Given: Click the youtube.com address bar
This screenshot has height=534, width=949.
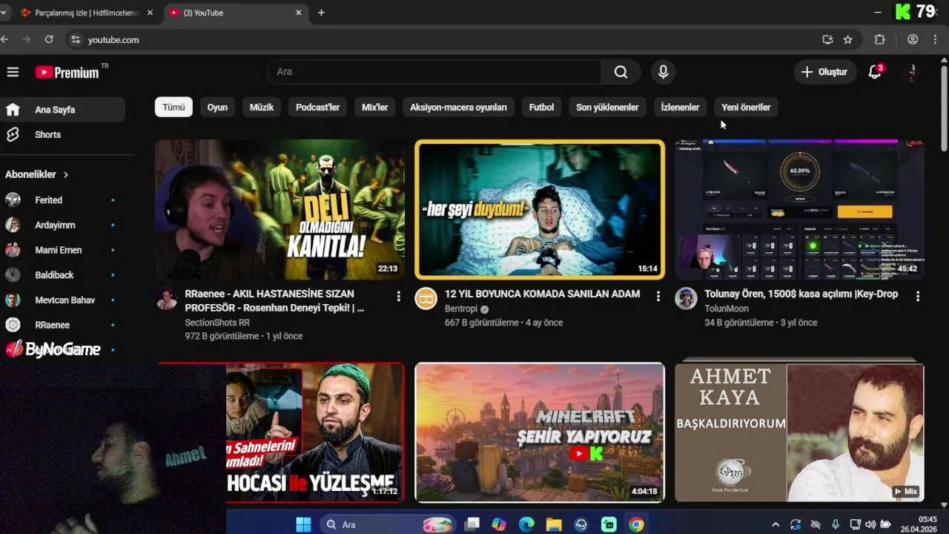Looking at the screenshot, I should coord(445,39).
